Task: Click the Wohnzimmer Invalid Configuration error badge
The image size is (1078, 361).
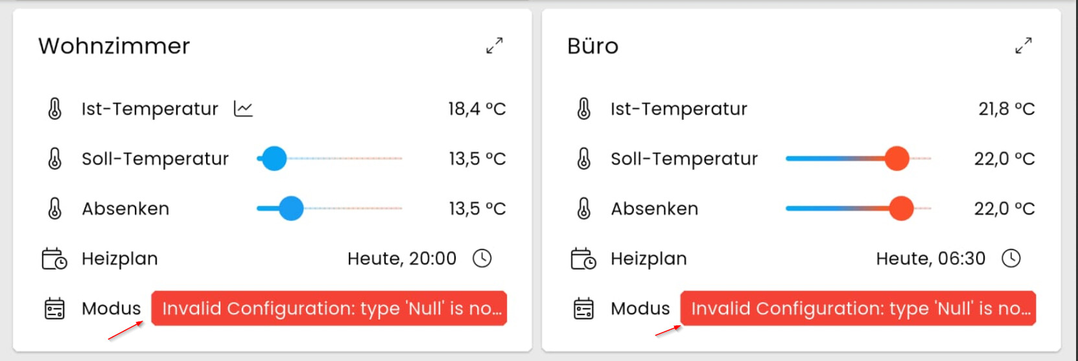Action: [x=329, y=309]
